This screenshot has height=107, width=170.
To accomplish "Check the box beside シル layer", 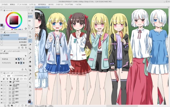I will click(4, 99).
